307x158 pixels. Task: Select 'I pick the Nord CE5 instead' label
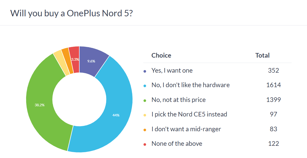pyautogui.click(x=189, y=114)
